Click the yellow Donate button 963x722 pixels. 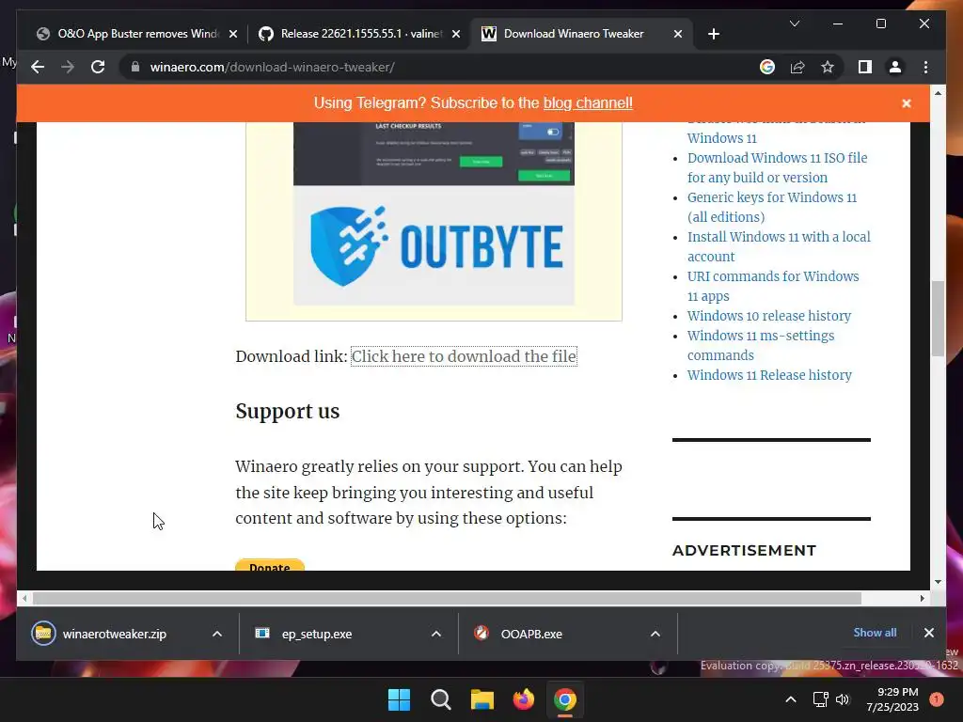tap(270, 565)
